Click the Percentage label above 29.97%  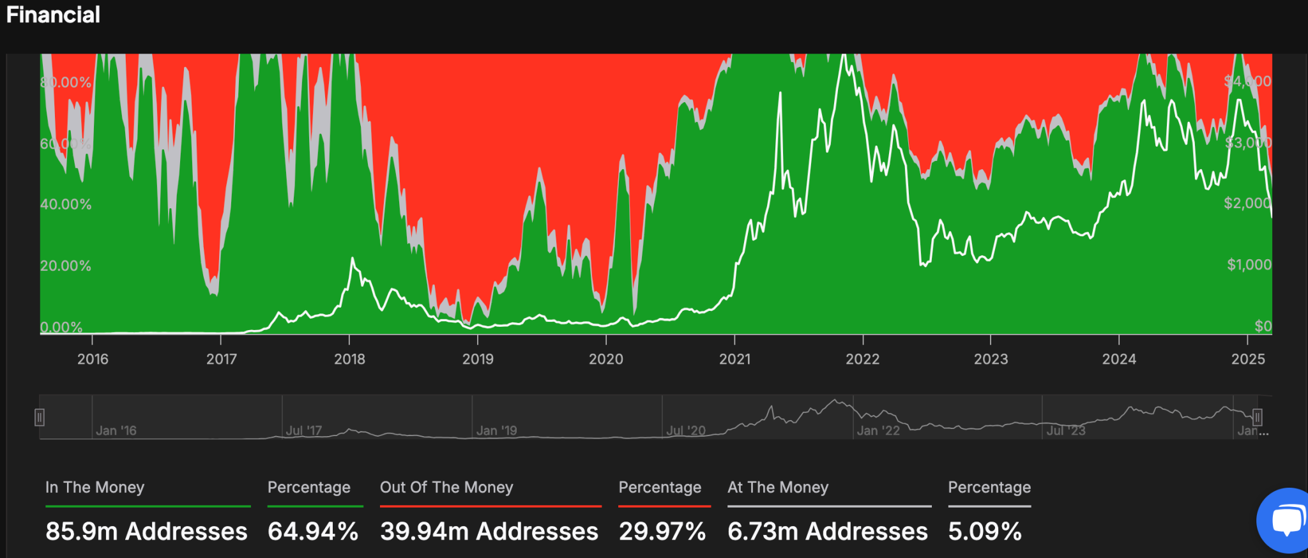coord(660,487)
